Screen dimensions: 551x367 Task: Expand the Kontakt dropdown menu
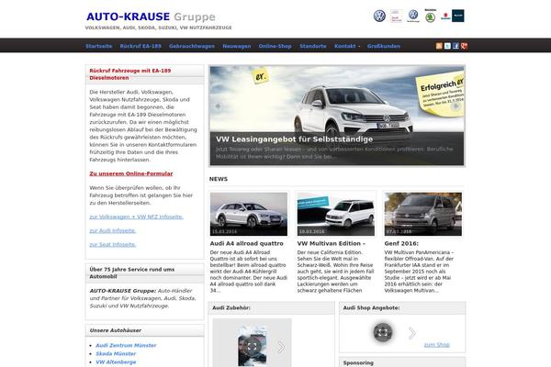coord(347,46)
